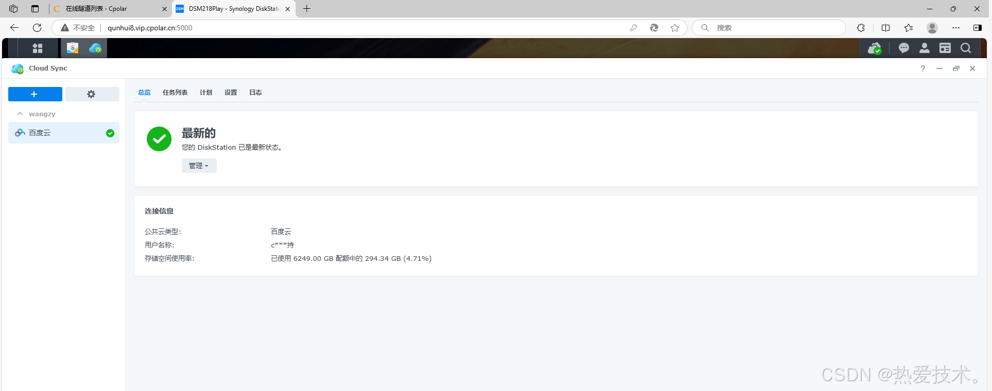Open browser settings and more menu

[956, 28]
